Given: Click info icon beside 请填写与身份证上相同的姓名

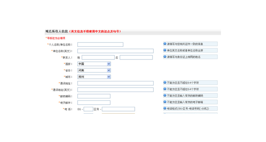Looking at the screenshot, I should (165, 57).
